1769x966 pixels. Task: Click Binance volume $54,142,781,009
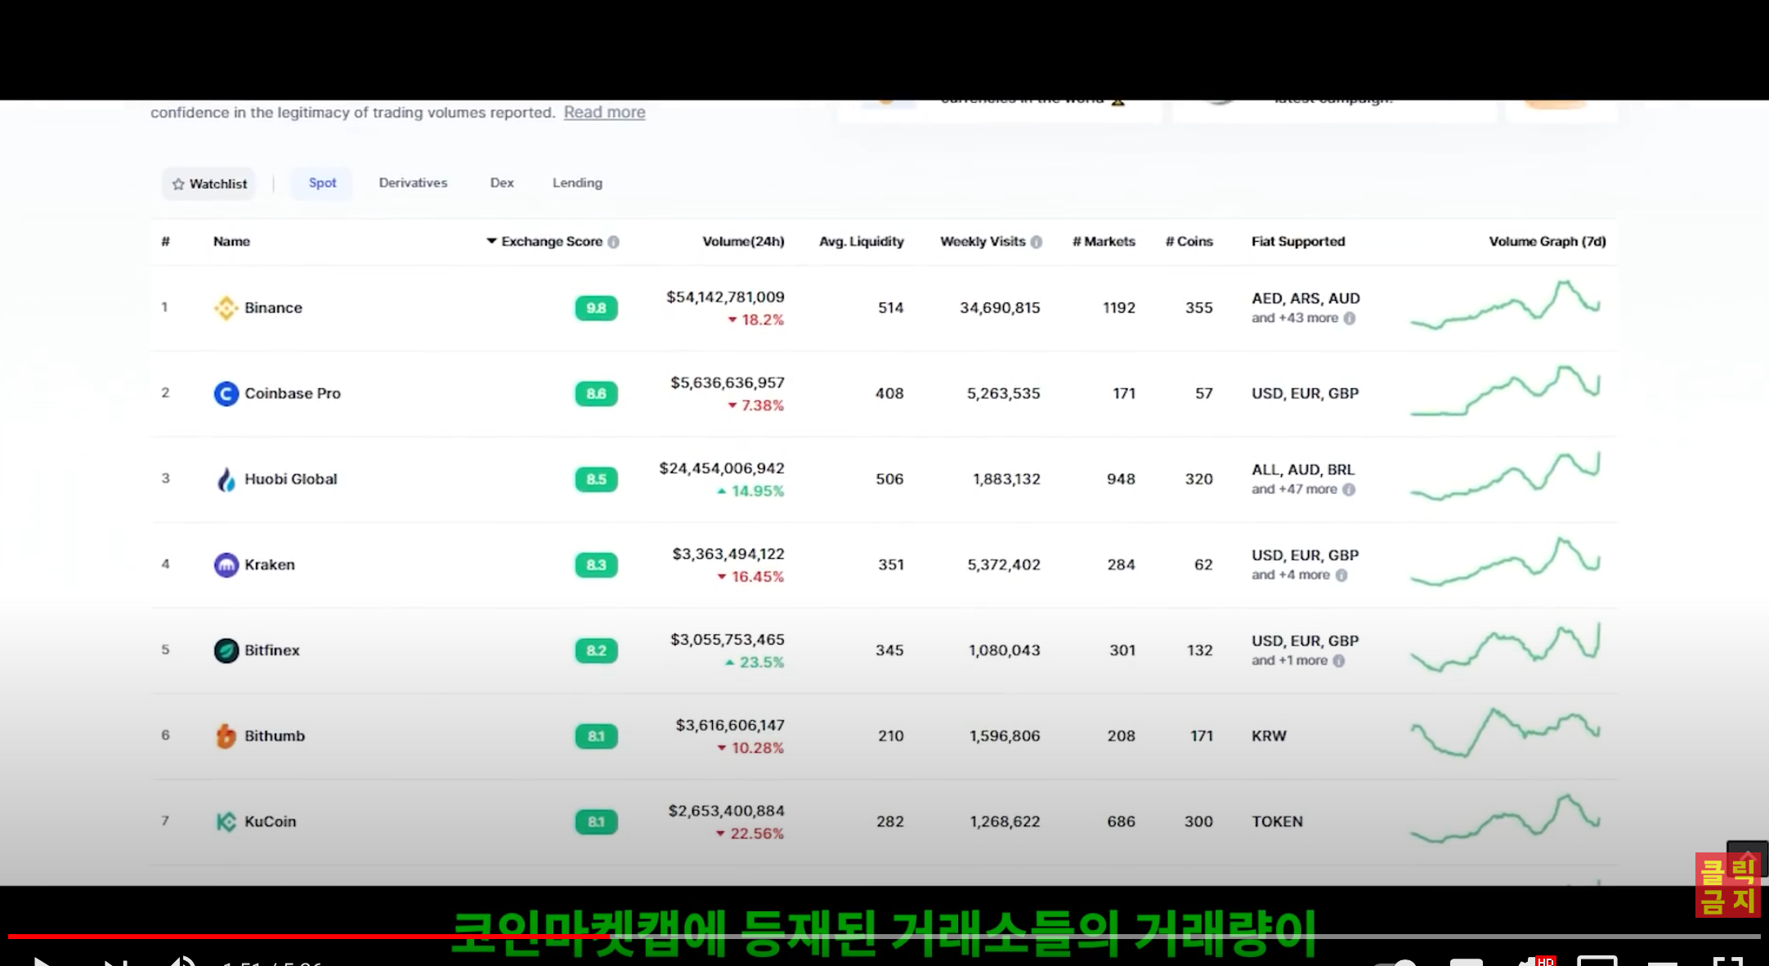pos(725,297)
